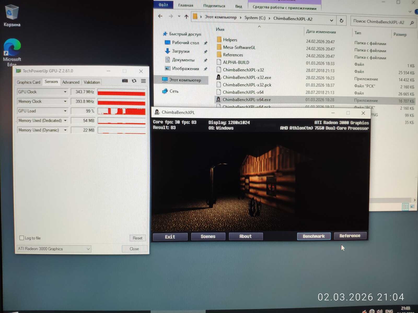Select the Mesa-SoftwareGL folder icon
Viewport: 418px width, 313px height.
(219, 47)
